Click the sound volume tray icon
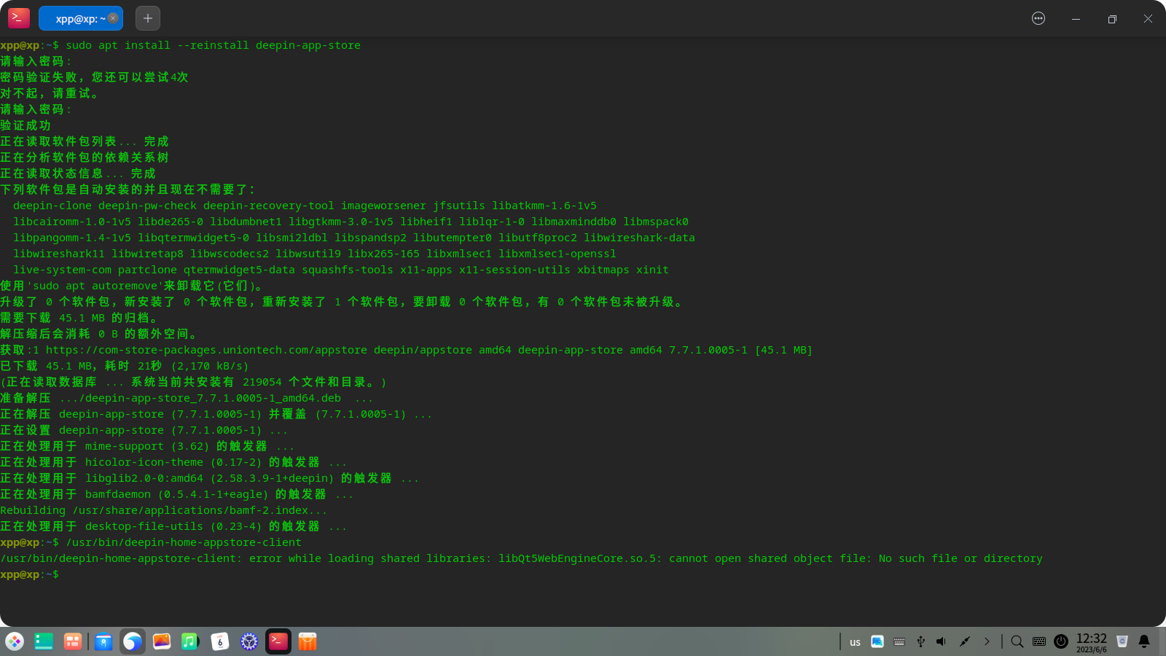 [x=942, y=641]
